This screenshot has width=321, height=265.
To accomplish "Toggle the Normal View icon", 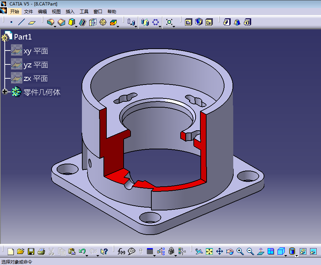I will 260,251.
